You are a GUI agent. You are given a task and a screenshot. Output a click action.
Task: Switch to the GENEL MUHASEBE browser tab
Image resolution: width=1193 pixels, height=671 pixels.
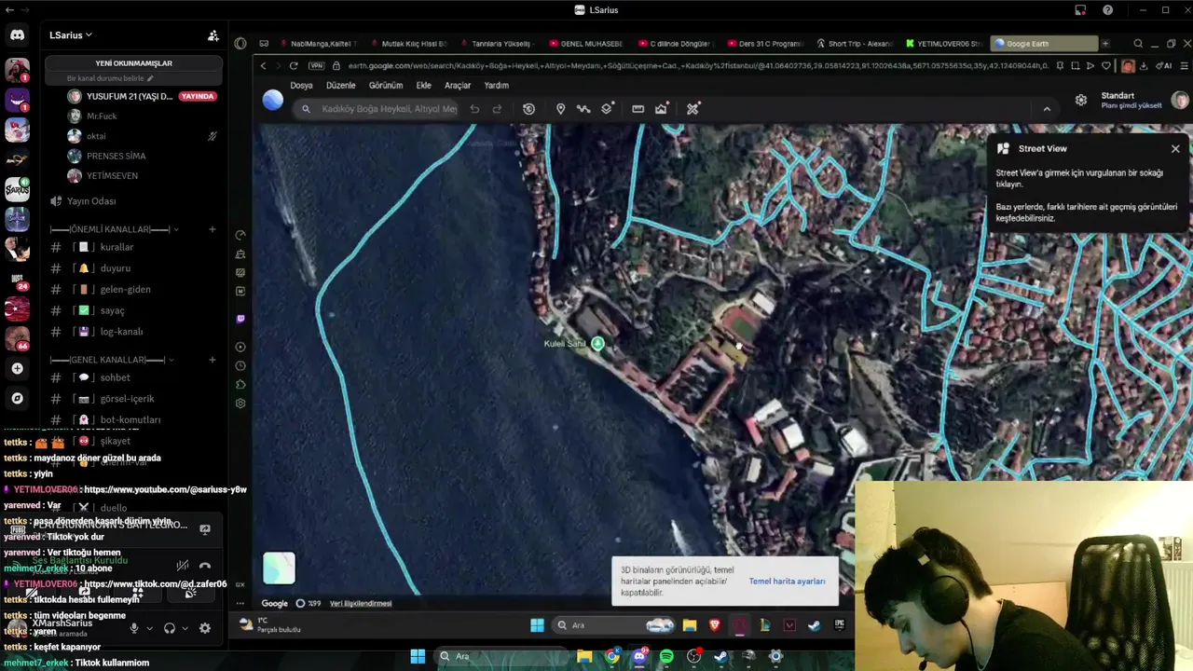coord(586,44)
